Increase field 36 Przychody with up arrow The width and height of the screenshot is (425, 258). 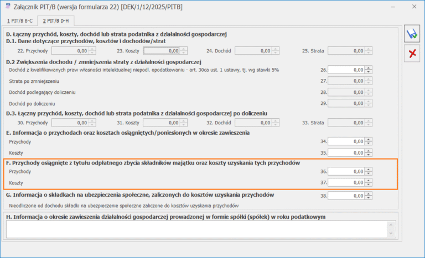(x=368, y=170)
